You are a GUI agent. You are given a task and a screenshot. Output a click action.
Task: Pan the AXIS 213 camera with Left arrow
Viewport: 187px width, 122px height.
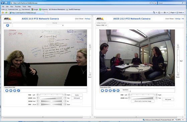click(38, 95)
